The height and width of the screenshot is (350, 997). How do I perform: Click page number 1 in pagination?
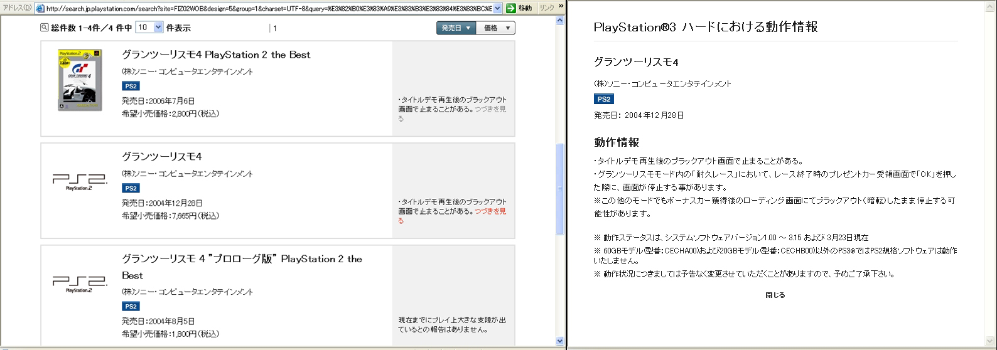point(274,28)
